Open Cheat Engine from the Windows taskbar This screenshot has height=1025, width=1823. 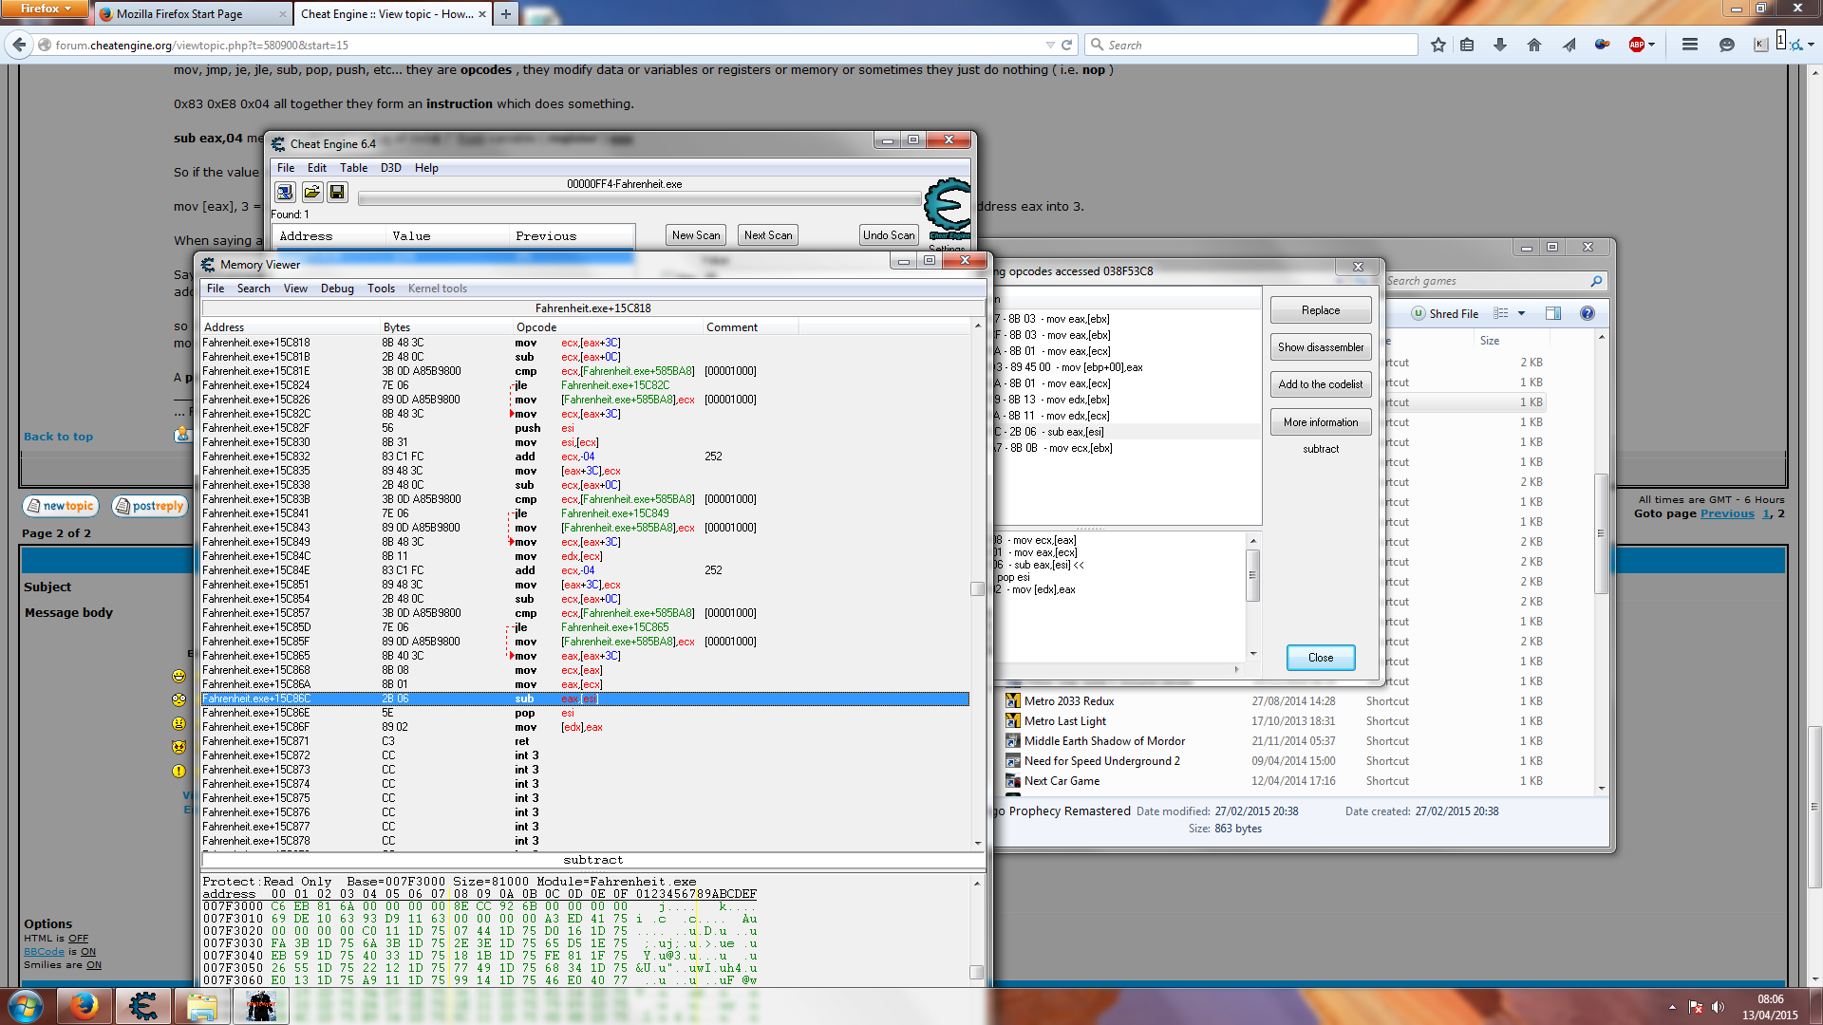(x=143, y=1006)
